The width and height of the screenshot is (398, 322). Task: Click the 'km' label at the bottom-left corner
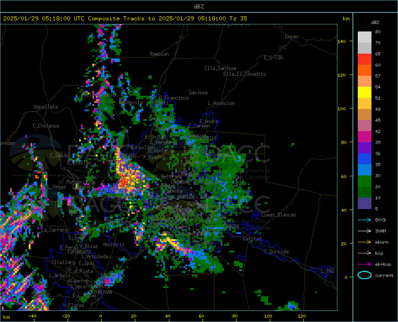coord(6,317)
